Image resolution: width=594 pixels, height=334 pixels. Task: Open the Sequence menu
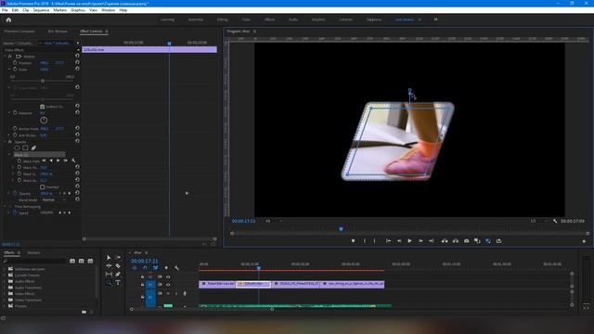pos(41,10)
